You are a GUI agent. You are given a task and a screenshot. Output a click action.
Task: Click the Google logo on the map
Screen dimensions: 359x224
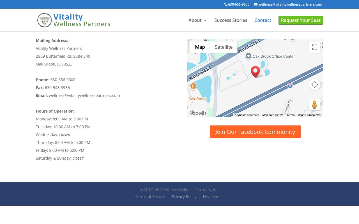pyautogui.click(x=198, y=113)
